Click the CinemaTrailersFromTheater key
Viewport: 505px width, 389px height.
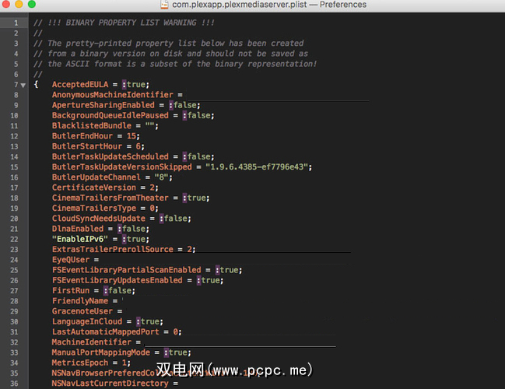[110, 198]
